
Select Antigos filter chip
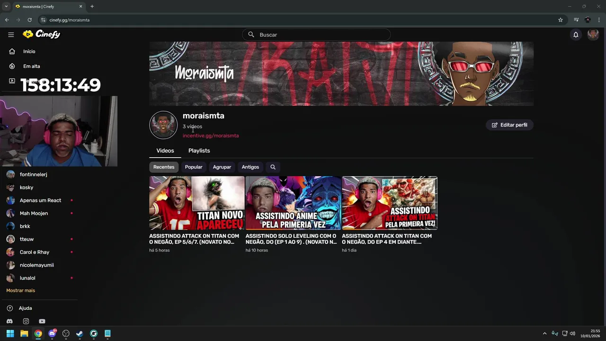250,167
